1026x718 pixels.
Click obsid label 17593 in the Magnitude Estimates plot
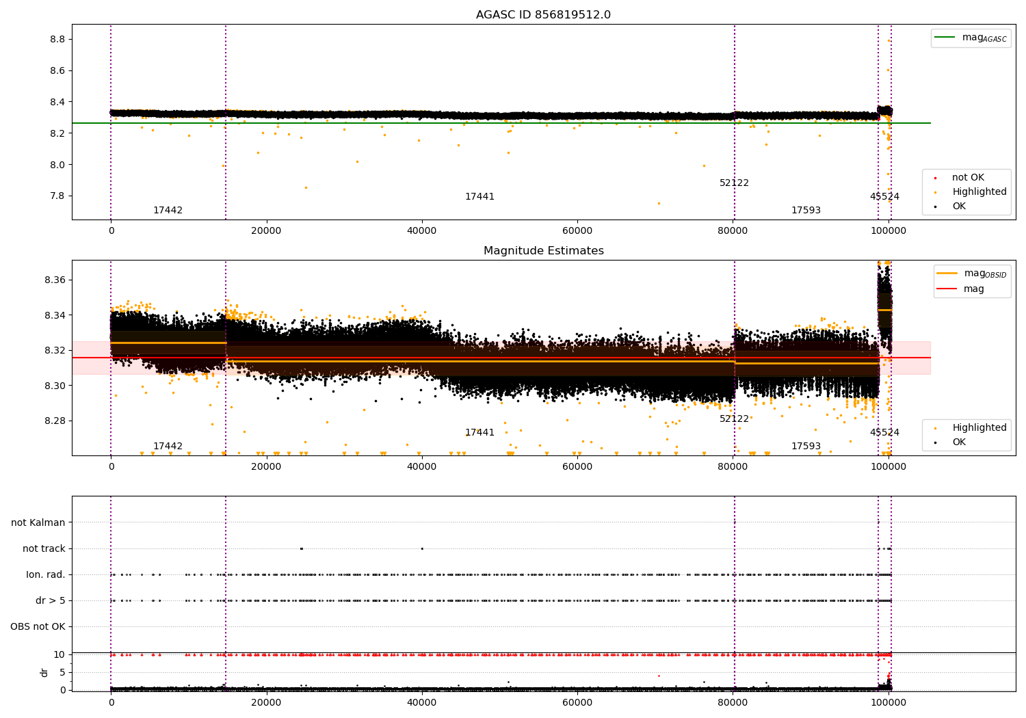[806, 447]
